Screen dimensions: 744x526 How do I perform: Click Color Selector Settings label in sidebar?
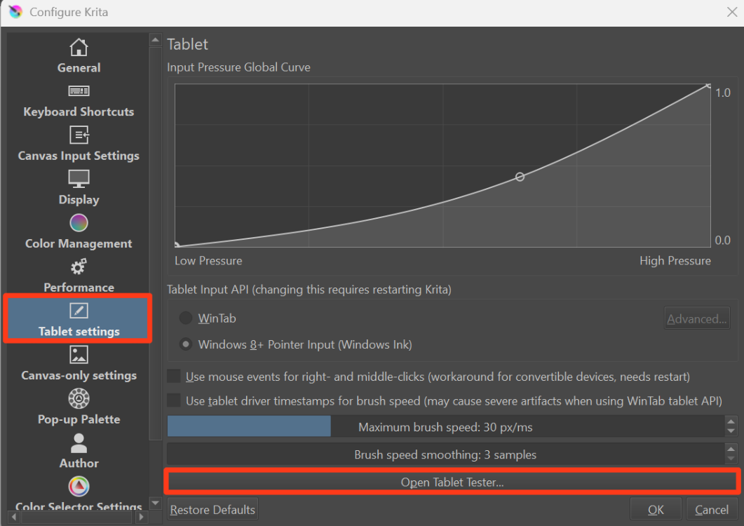[79, 506]
